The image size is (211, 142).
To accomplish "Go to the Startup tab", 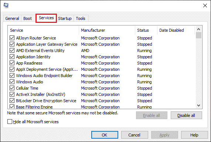I will point(65,18).
